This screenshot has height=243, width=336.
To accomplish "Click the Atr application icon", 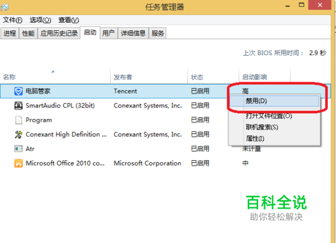I will (x=18, y=149).
